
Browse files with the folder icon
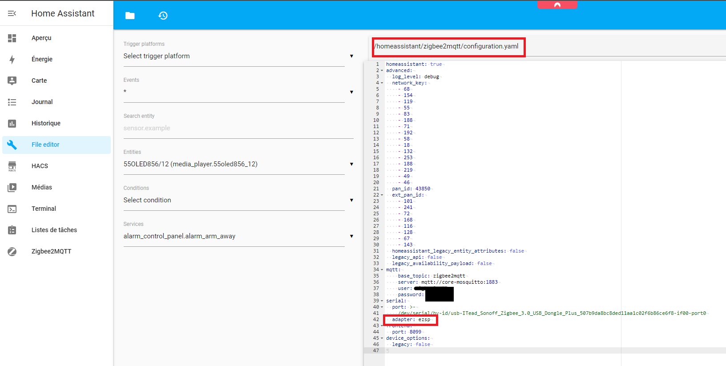pyautogui.click(x=130, y=16)
